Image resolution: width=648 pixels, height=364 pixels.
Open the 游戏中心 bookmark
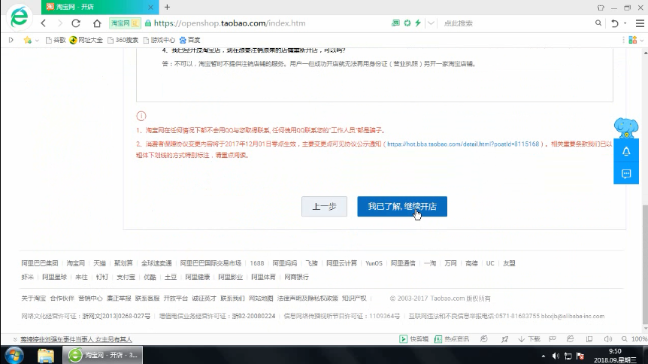coord(159,40)
